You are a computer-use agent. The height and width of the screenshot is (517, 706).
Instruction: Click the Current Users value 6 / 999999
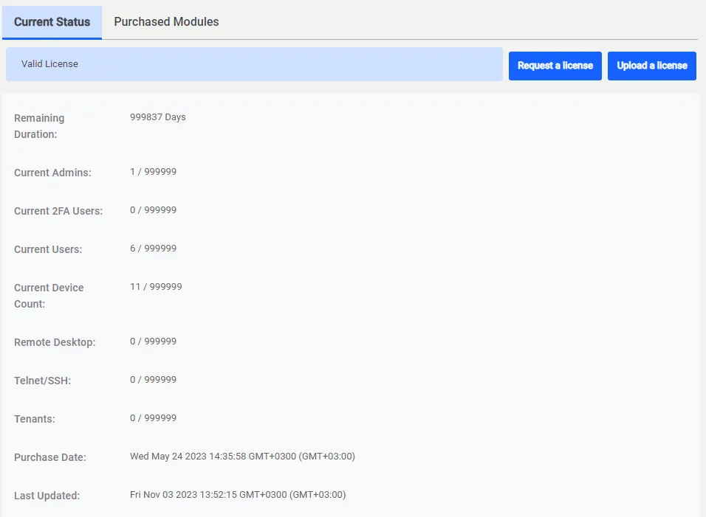[153, 248]
